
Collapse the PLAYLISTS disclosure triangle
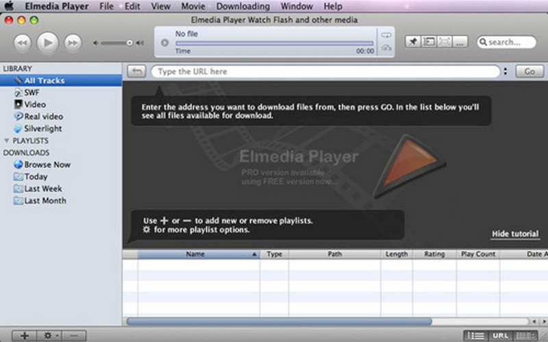pos(6,141)
